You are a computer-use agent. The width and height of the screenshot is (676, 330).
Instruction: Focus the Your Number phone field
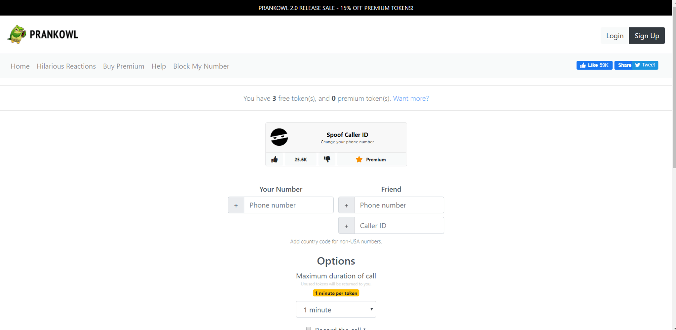click(289, 205)
